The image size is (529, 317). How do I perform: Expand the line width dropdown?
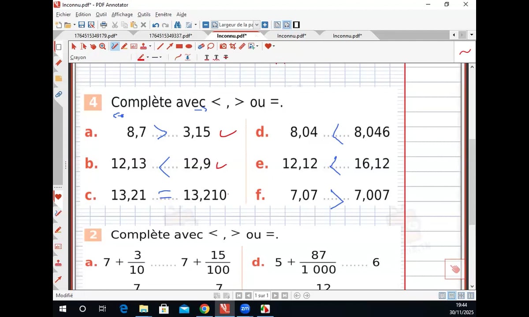160,57
